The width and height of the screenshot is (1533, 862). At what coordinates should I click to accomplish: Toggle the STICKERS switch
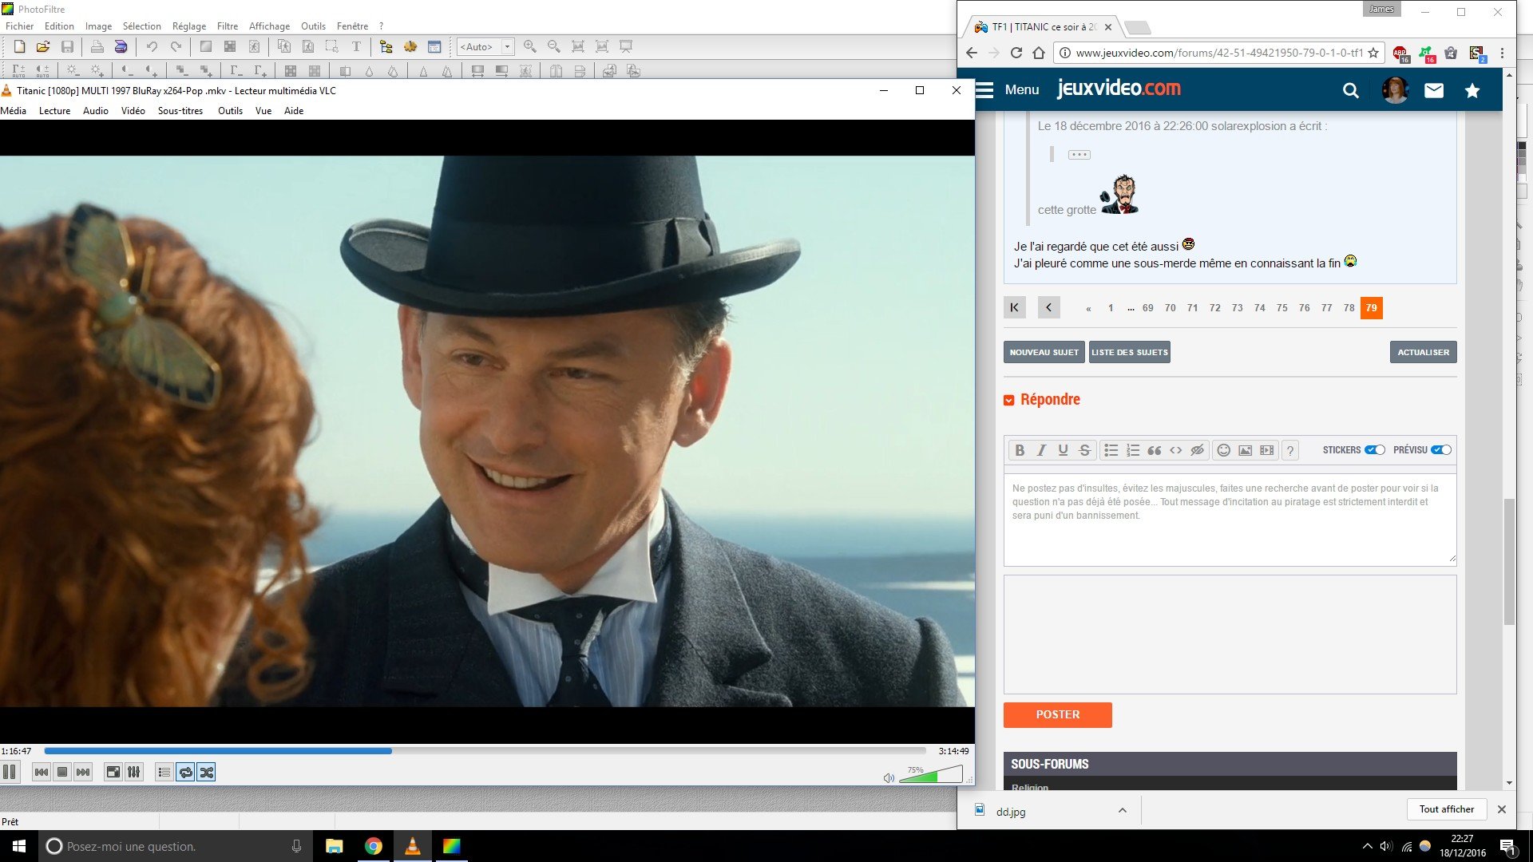coord(1375,450)
